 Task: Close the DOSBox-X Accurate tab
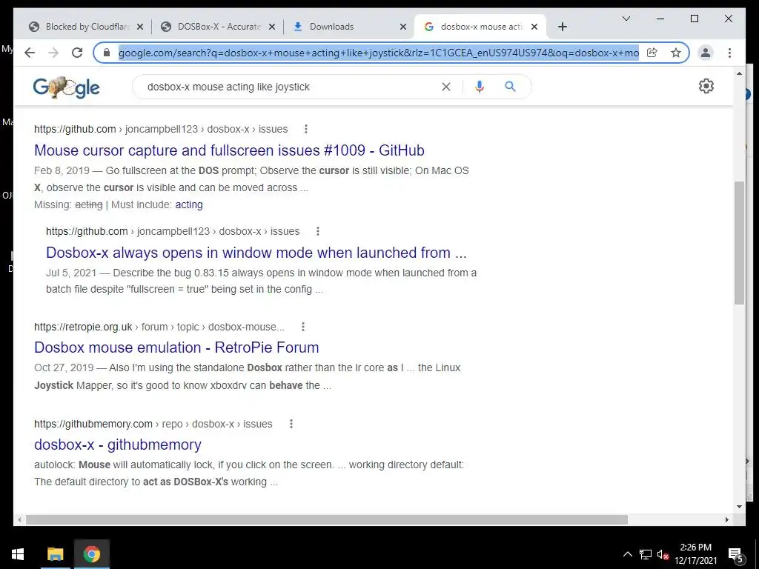click(272, 27)
